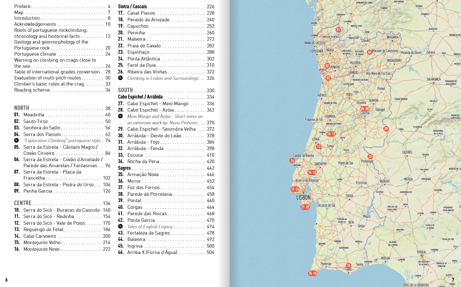Click page number 6 at bottom left

pyautogui.click(x=6, y=280)
